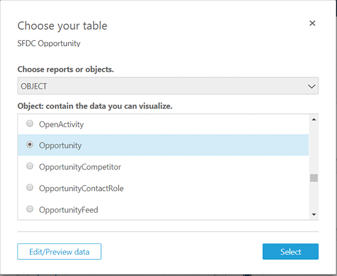The width and height of the screenshot is (337, 276).
Task: Select the OpenActivity radio button
Action: click(x=30, y=124)
